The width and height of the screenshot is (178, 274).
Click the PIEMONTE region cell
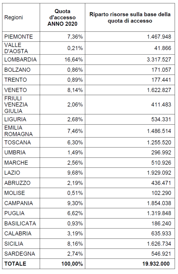(18, 37)
